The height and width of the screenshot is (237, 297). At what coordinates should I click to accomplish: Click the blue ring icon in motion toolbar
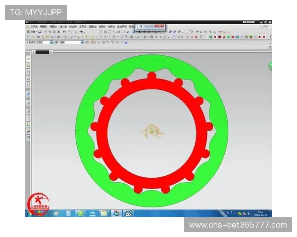[x=237, y=37]
